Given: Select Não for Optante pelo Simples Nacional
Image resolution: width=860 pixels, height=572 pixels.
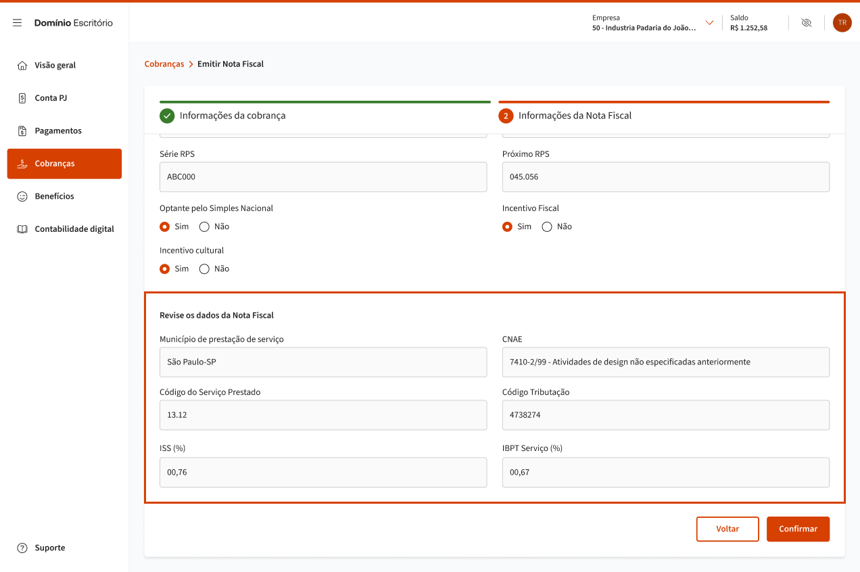Looking at the screenshot, I should point(204,227).
